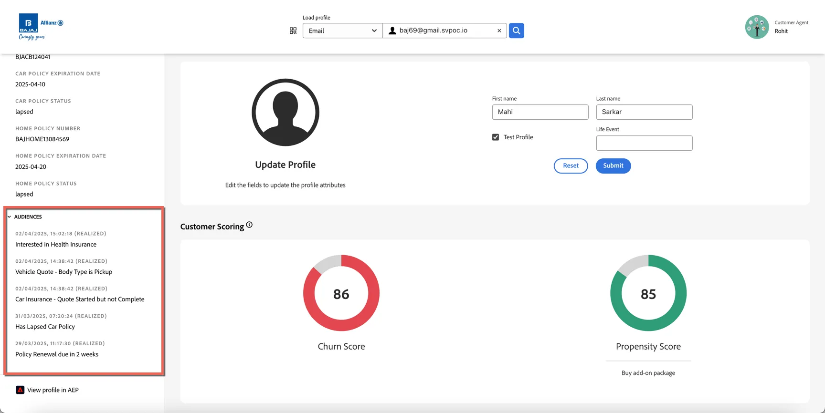The height and width of the screenshot is (413, 825).
Task: Click the Churn Score donut chart
Action: pos(341,293)
